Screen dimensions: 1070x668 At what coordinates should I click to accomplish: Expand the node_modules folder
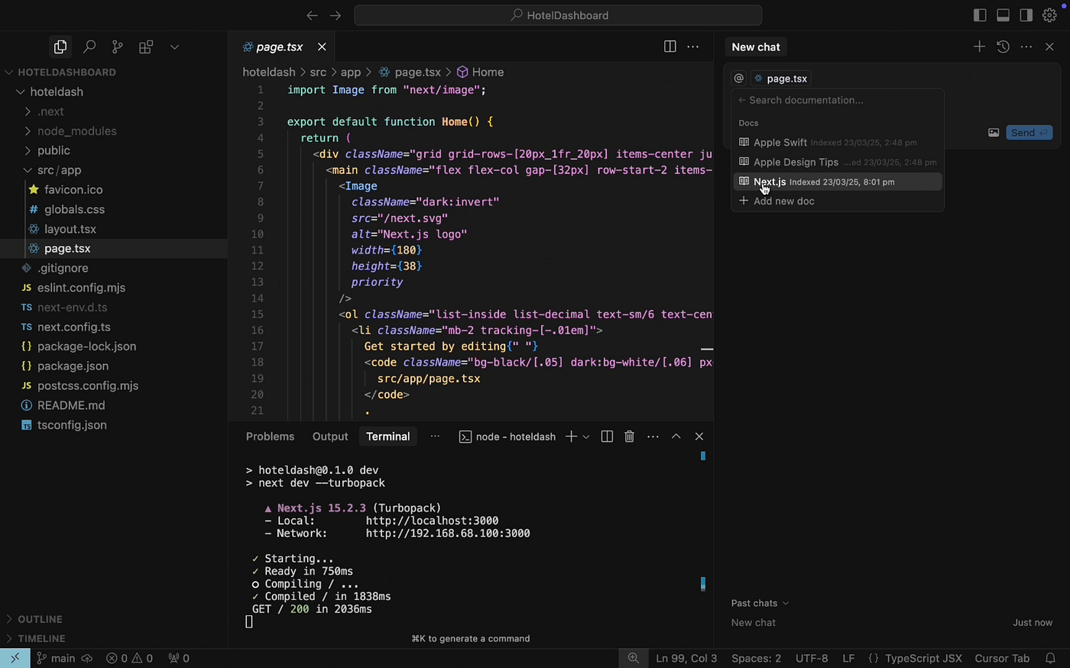tap(76, 131)
